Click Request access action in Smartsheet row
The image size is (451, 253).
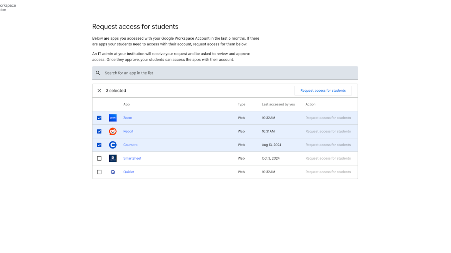point(328,158)
